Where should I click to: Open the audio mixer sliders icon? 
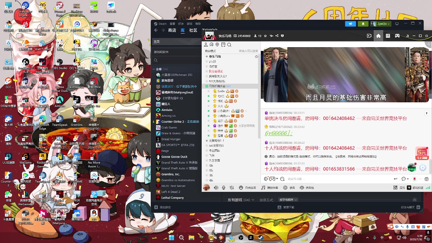click(x=232, y=188)
